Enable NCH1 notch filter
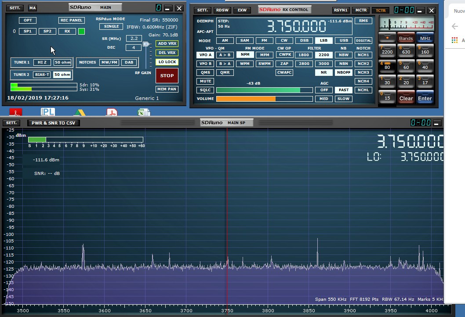The image size is (465, 317). point(363,55)
